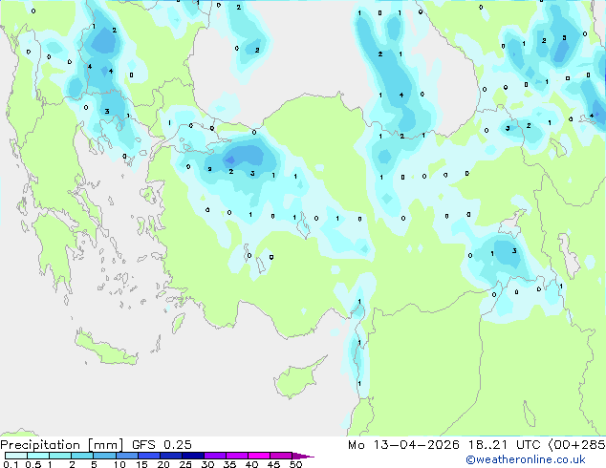Pick the legend swatch between 2 and 5
Screen dimensions: 606x468
[x=82, y=456]
